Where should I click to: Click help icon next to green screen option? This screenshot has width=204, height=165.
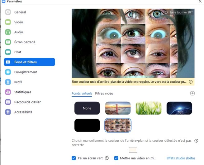[x=107, y=158]
